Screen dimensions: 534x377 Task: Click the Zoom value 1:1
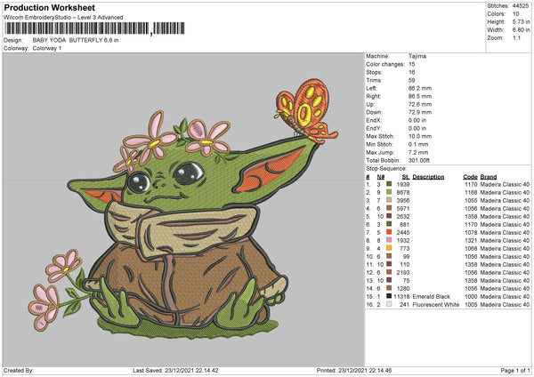coord(516,37)
